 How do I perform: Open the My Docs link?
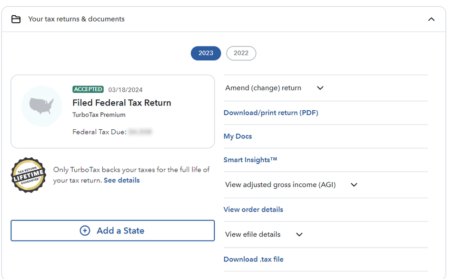[x=238, y=136]
